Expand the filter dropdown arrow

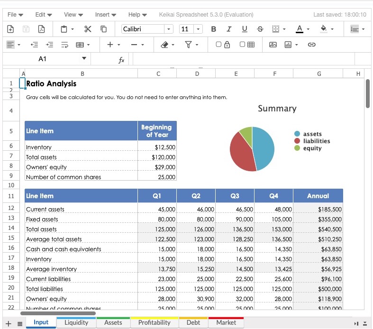tap(197, 45)
